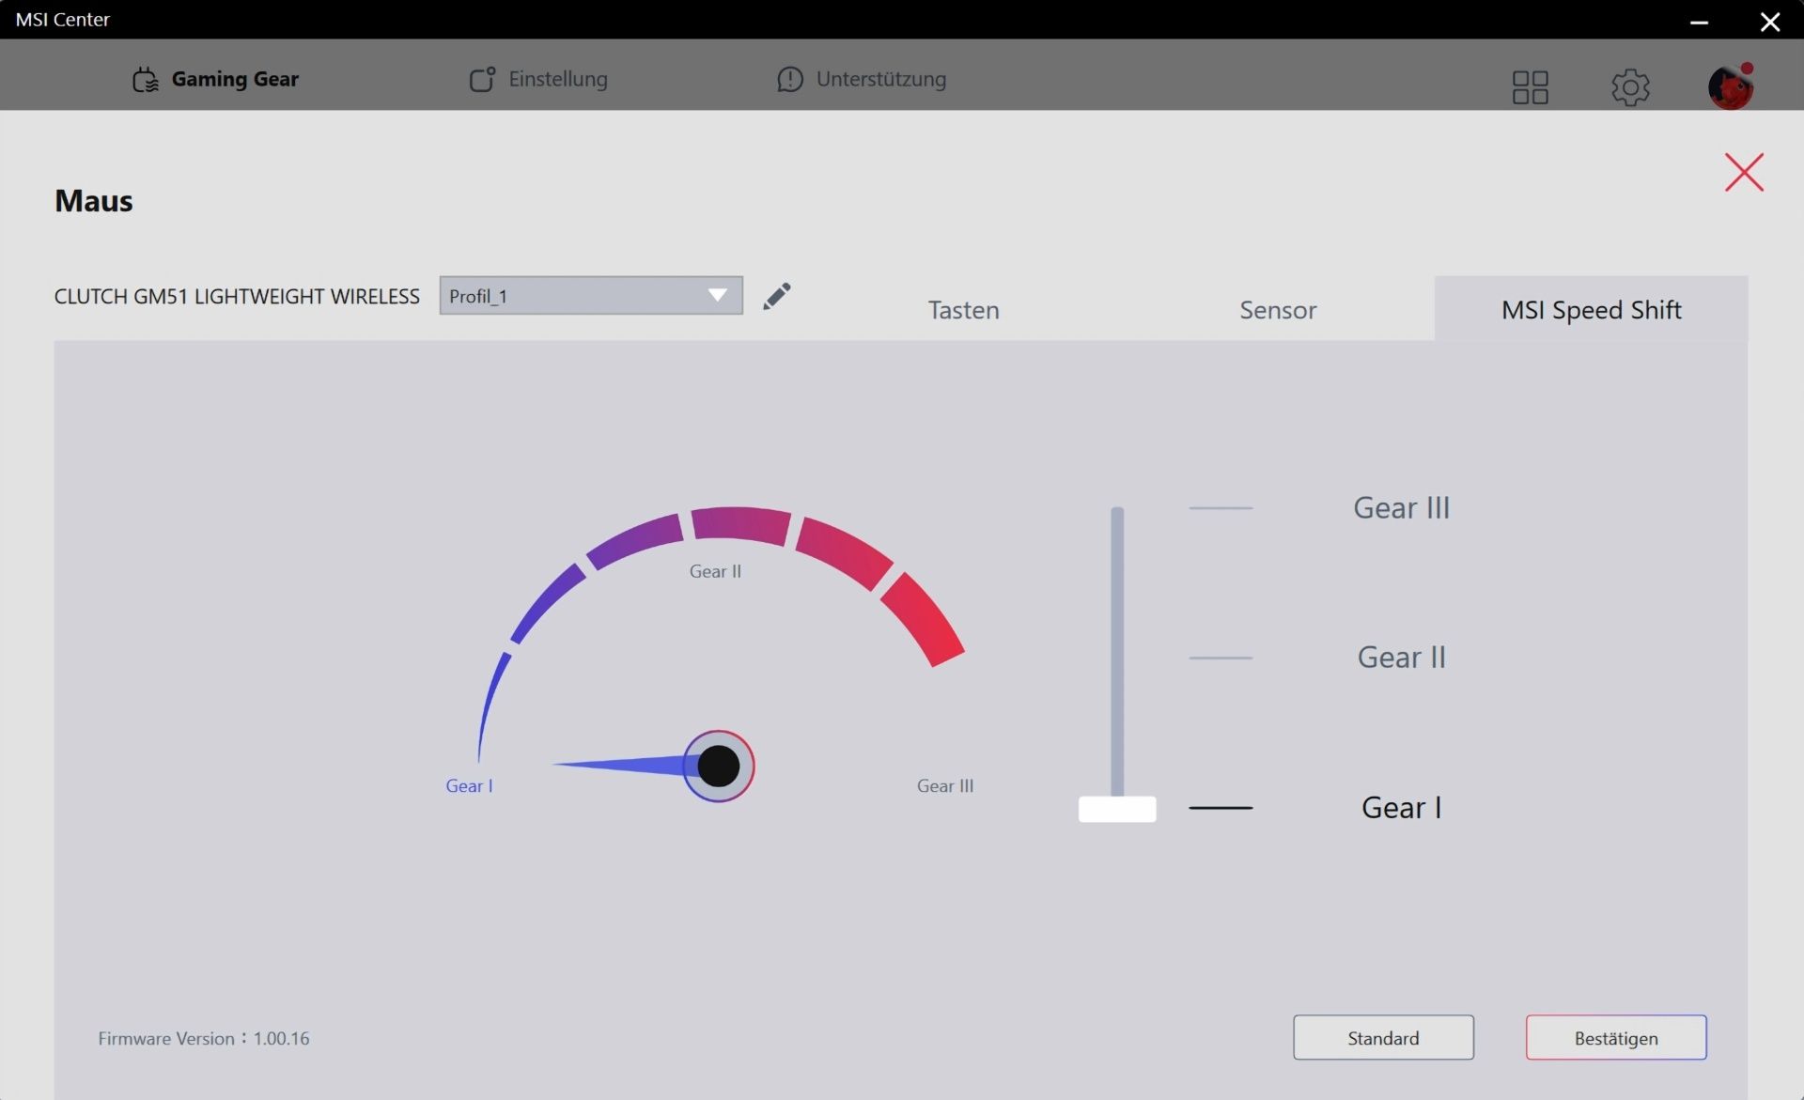1804x1100 pixels.
Task: Open the Unterstützung tab
Action: tap(862, 79)
